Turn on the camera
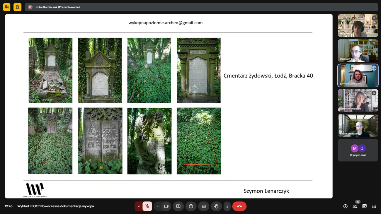The height and width of the screenshot is (214, 381). 166,206
